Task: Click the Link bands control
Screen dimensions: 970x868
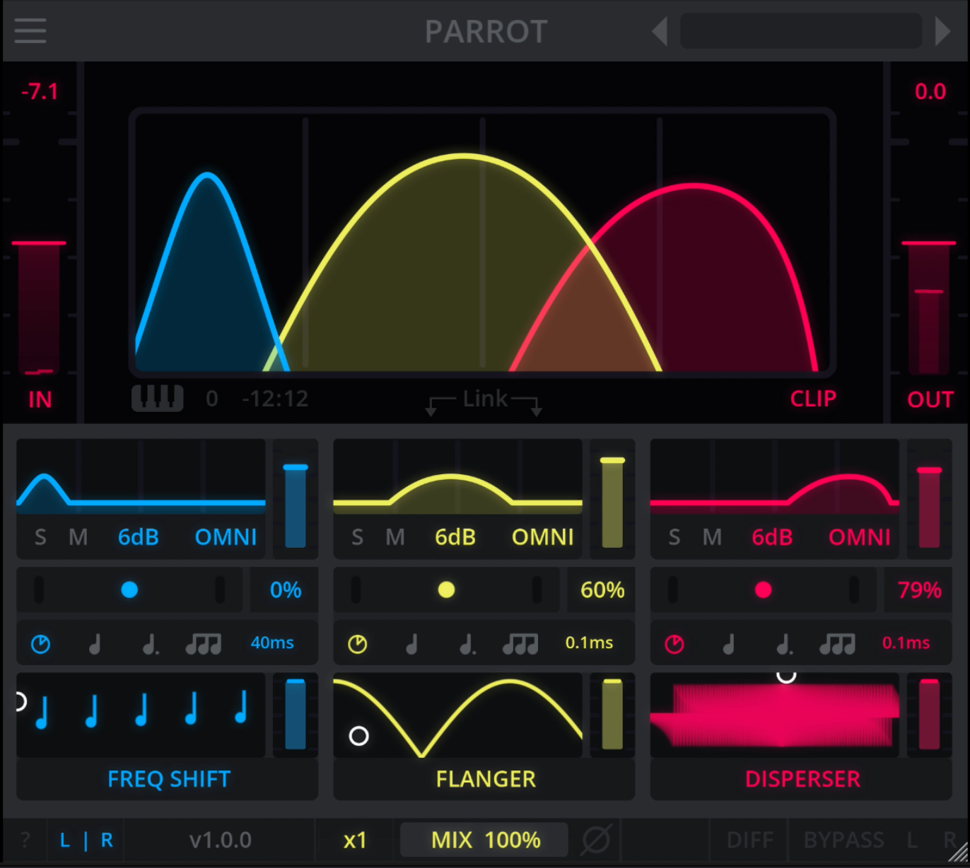Action: coord(485,400)
